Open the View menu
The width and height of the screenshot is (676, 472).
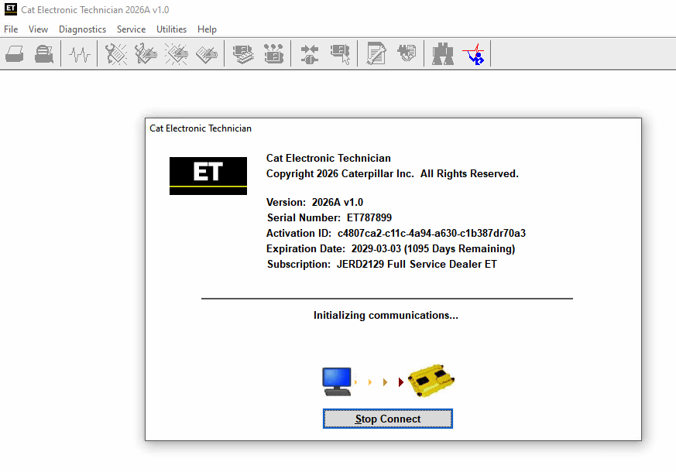pyautogui.click(x=38, y=29)
